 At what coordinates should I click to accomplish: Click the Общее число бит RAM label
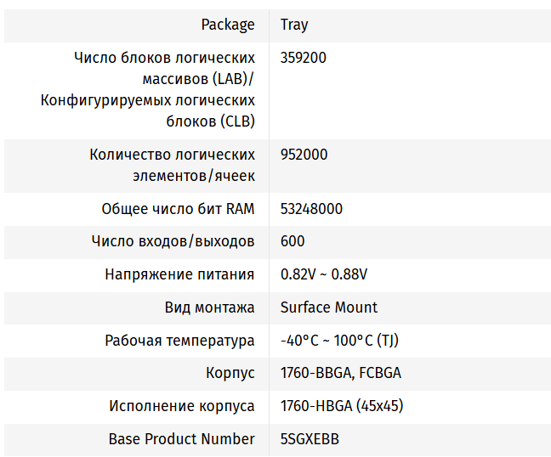point(178,209)
